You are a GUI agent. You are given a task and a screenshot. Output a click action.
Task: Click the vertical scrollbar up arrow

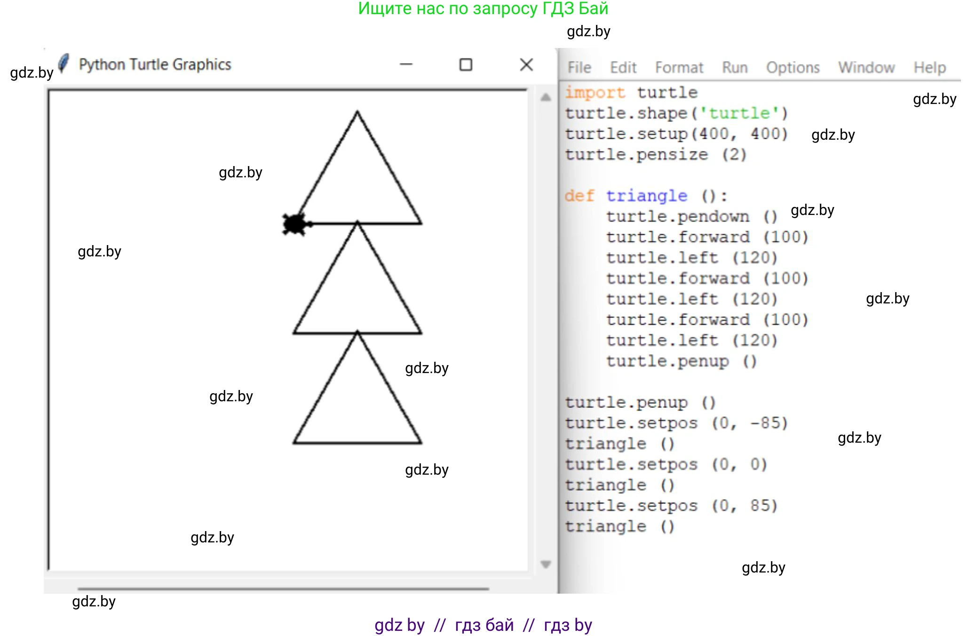[x=546, y=97]
